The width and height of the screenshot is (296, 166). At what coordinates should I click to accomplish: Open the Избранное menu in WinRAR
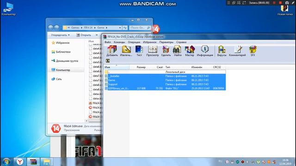click(x=150, y=42)
